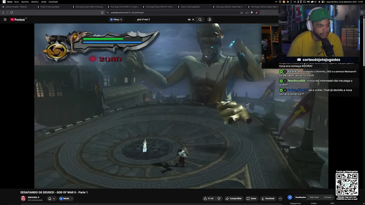Click the date and time in the system bar
365x205 pixels.
coord(345,2)
